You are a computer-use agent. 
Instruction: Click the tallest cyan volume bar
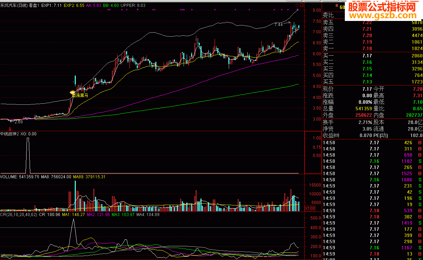75,196
